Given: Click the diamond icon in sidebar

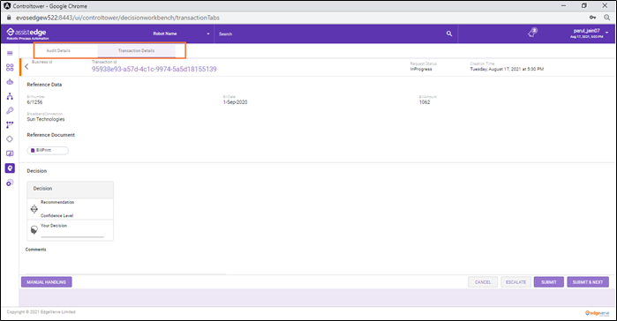Looking at the screenshot, I should coord(10,139).
